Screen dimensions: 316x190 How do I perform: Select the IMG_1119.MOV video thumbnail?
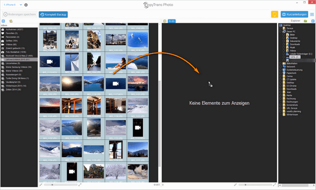tap(50, 62)
